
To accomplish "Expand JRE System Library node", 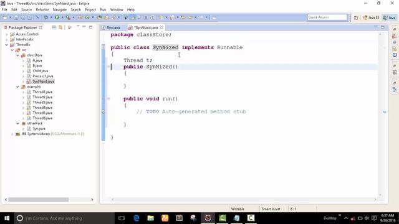I will tap(12, 134).
